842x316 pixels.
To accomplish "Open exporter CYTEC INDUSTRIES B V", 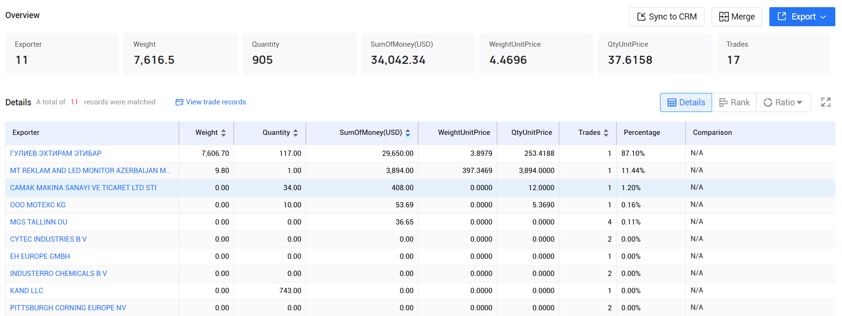I will coord(48,239).
